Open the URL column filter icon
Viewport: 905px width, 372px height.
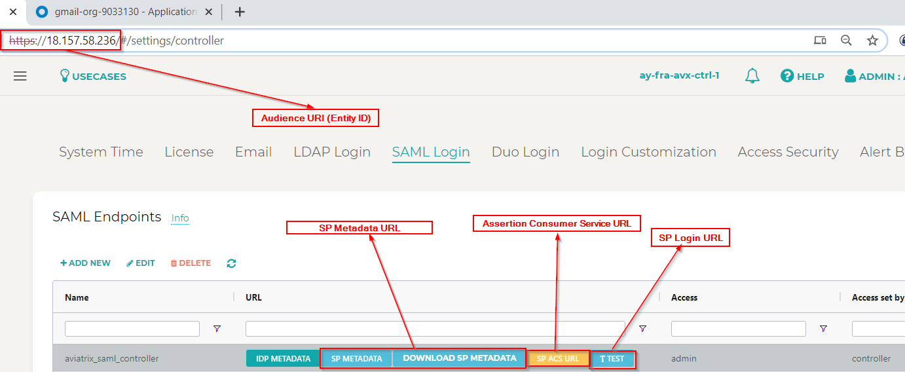click(642, 329)
